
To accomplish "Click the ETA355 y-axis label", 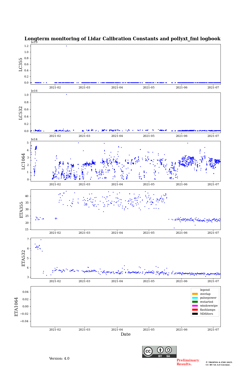I will click(x=21, y=209).
